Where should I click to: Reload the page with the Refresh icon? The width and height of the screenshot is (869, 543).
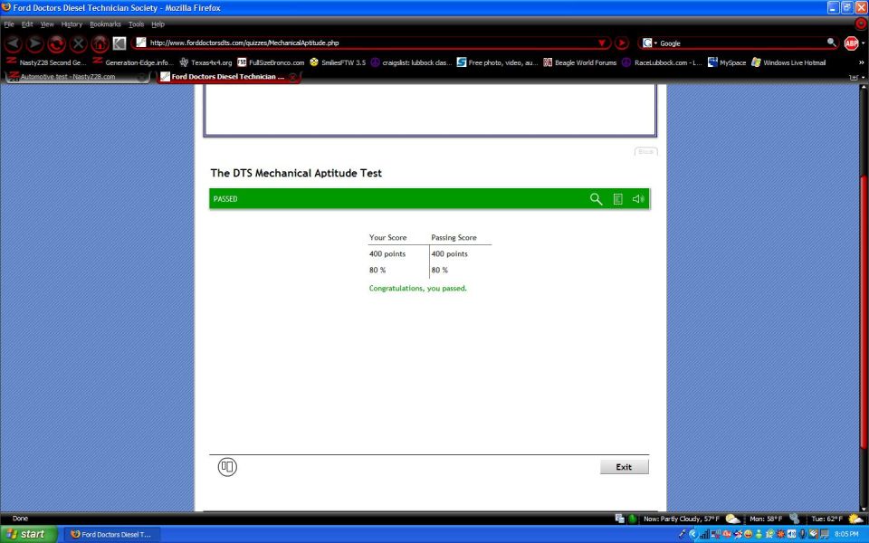click(56, 43)
